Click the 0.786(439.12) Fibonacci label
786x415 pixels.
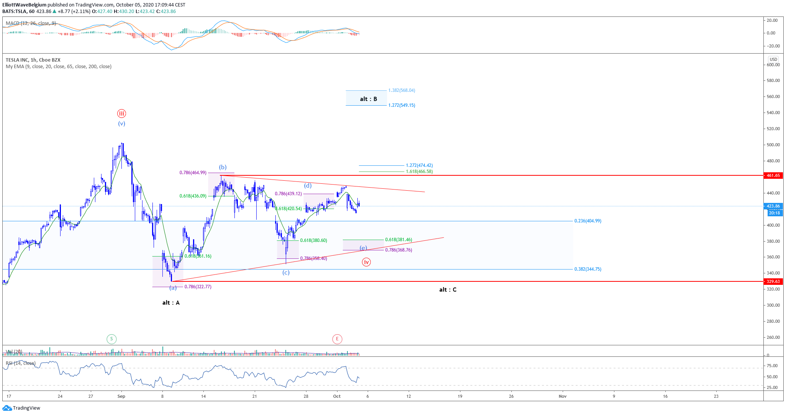288,194
